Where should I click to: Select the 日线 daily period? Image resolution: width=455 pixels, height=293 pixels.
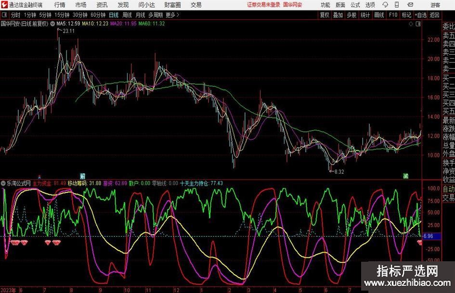pos(114,15)
